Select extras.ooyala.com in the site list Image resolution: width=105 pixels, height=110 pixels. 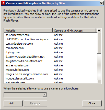(x=51, y=65)
